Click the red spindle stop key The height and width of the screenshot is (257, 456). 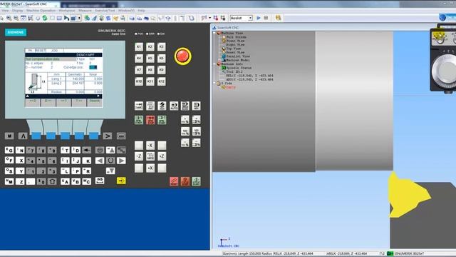pyautogui.click(x=150, y=120)
